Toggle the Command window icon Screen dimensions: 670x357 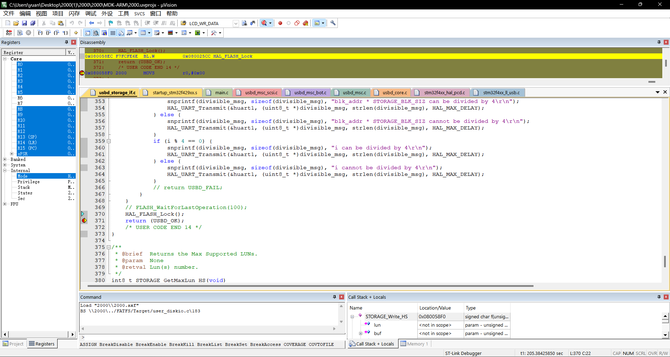87,33
